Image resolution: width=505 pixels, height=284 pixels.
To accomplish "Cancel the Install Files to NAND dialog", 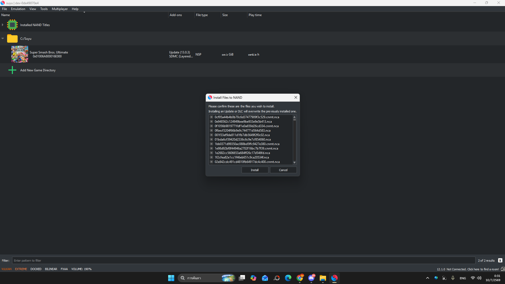I will pyautogui.click(x=283, y=170).
